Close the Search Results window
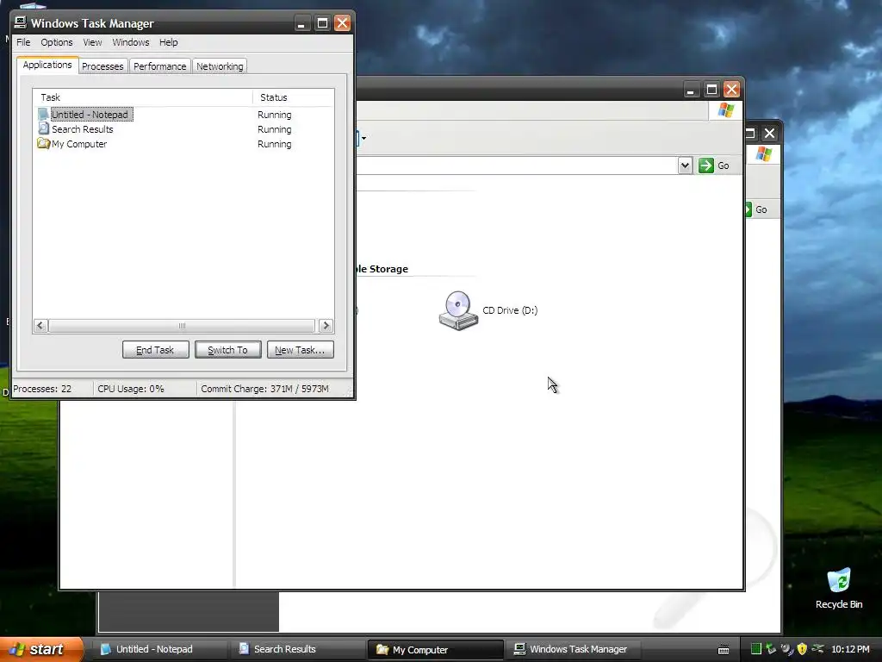The image size is (882, 662). [769, 133]
